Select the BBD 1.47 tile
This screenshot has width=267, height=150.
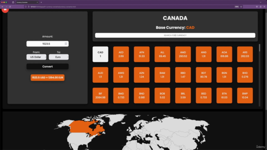tap(183, 75)
